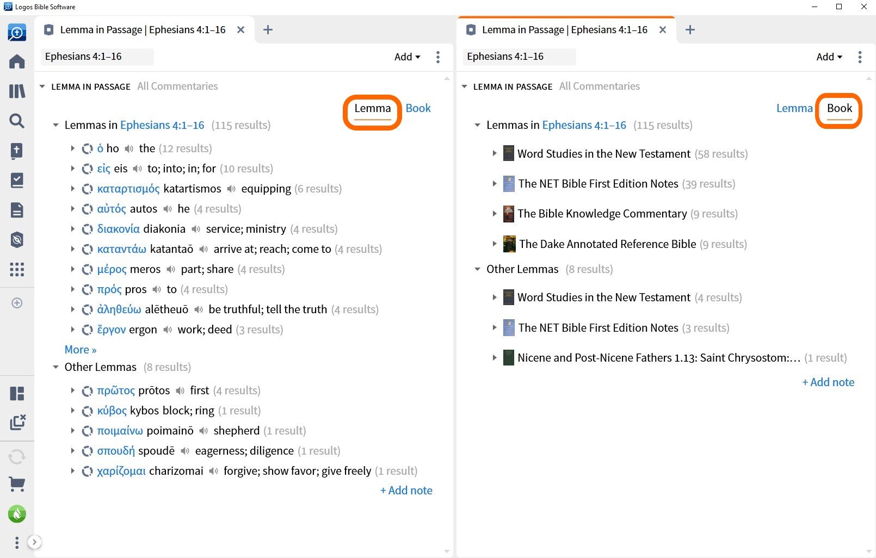Click the right panel scroll down arrow
876x558 pixels.
pyautogui.click(x=869, y=551)
